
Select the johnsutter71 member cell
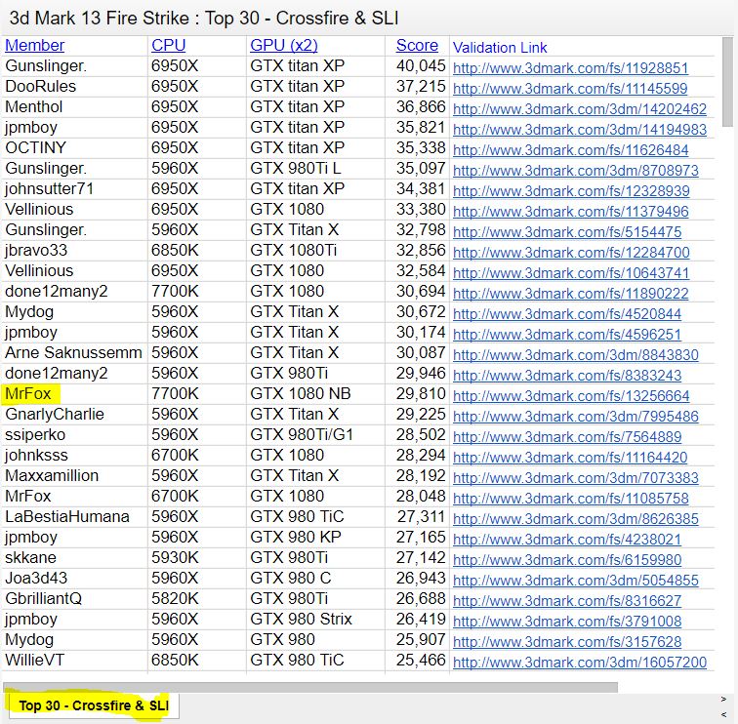[74, 188]
